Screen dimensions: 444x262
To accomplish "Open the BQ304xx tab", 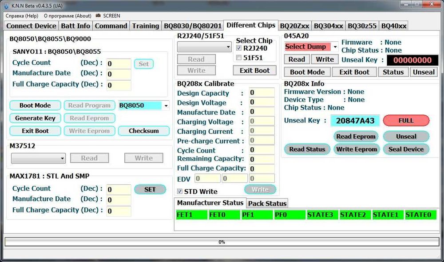I will (x=329, y=26).
